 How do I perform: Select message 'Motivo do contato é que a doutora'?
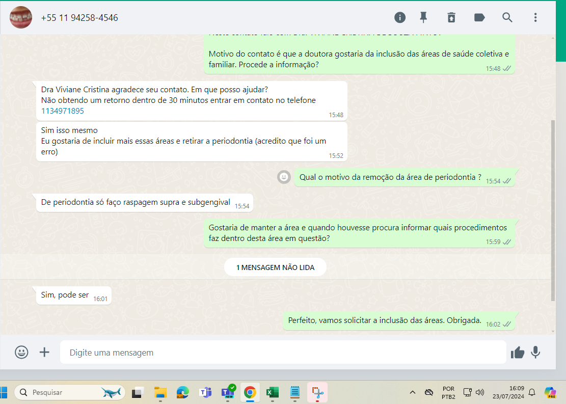tap(359, 59)
